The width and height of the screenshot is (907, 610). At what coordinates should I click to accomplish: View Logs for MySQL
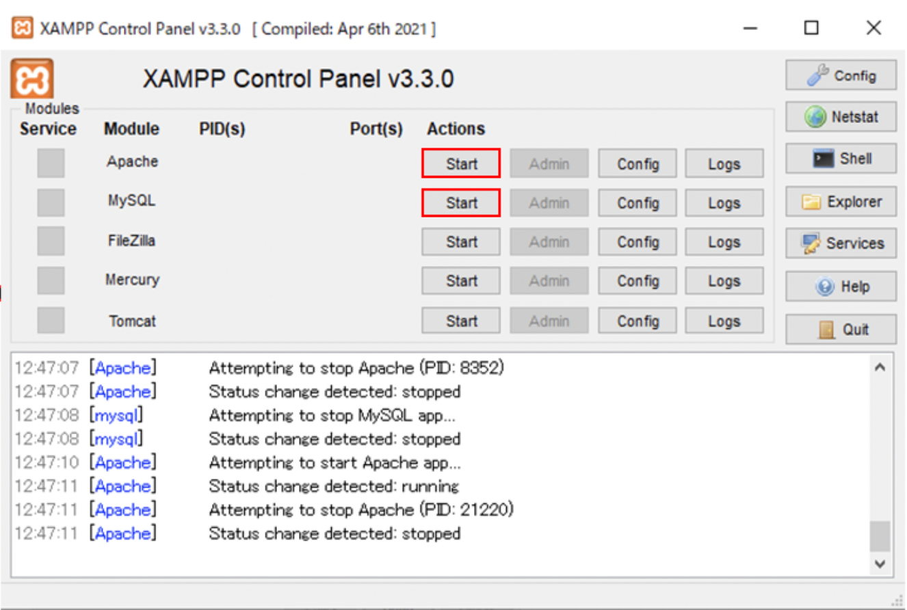[724, 202]
